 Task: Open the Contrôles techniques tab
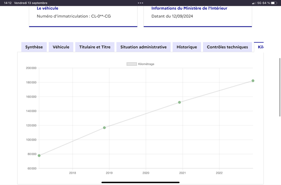coord(227,47)
